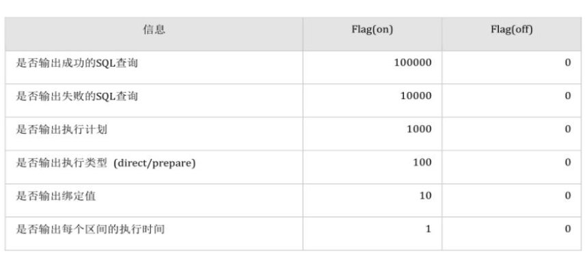
Task: Click Flag(off) 0 for failed SQL row
Action: 568,96
